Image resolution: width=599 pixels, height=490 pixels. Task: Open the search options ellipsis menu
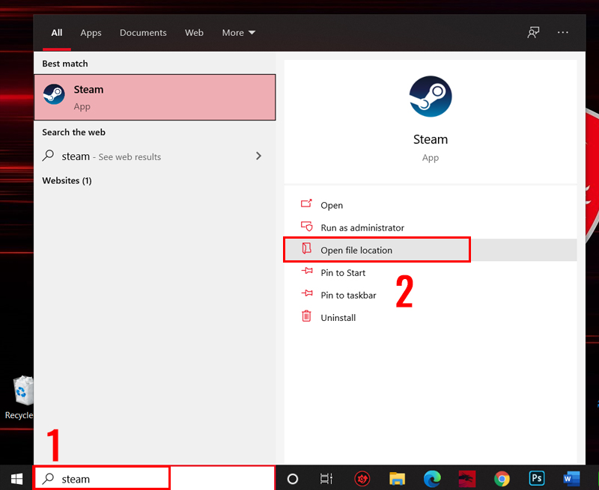(563, 33)
